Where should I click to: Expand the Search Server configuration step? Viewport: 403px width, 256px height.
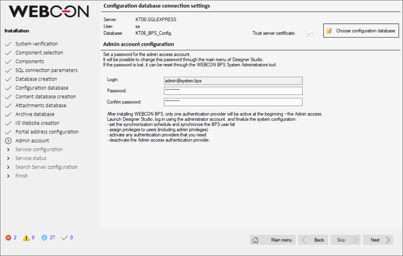click(8, 167)
